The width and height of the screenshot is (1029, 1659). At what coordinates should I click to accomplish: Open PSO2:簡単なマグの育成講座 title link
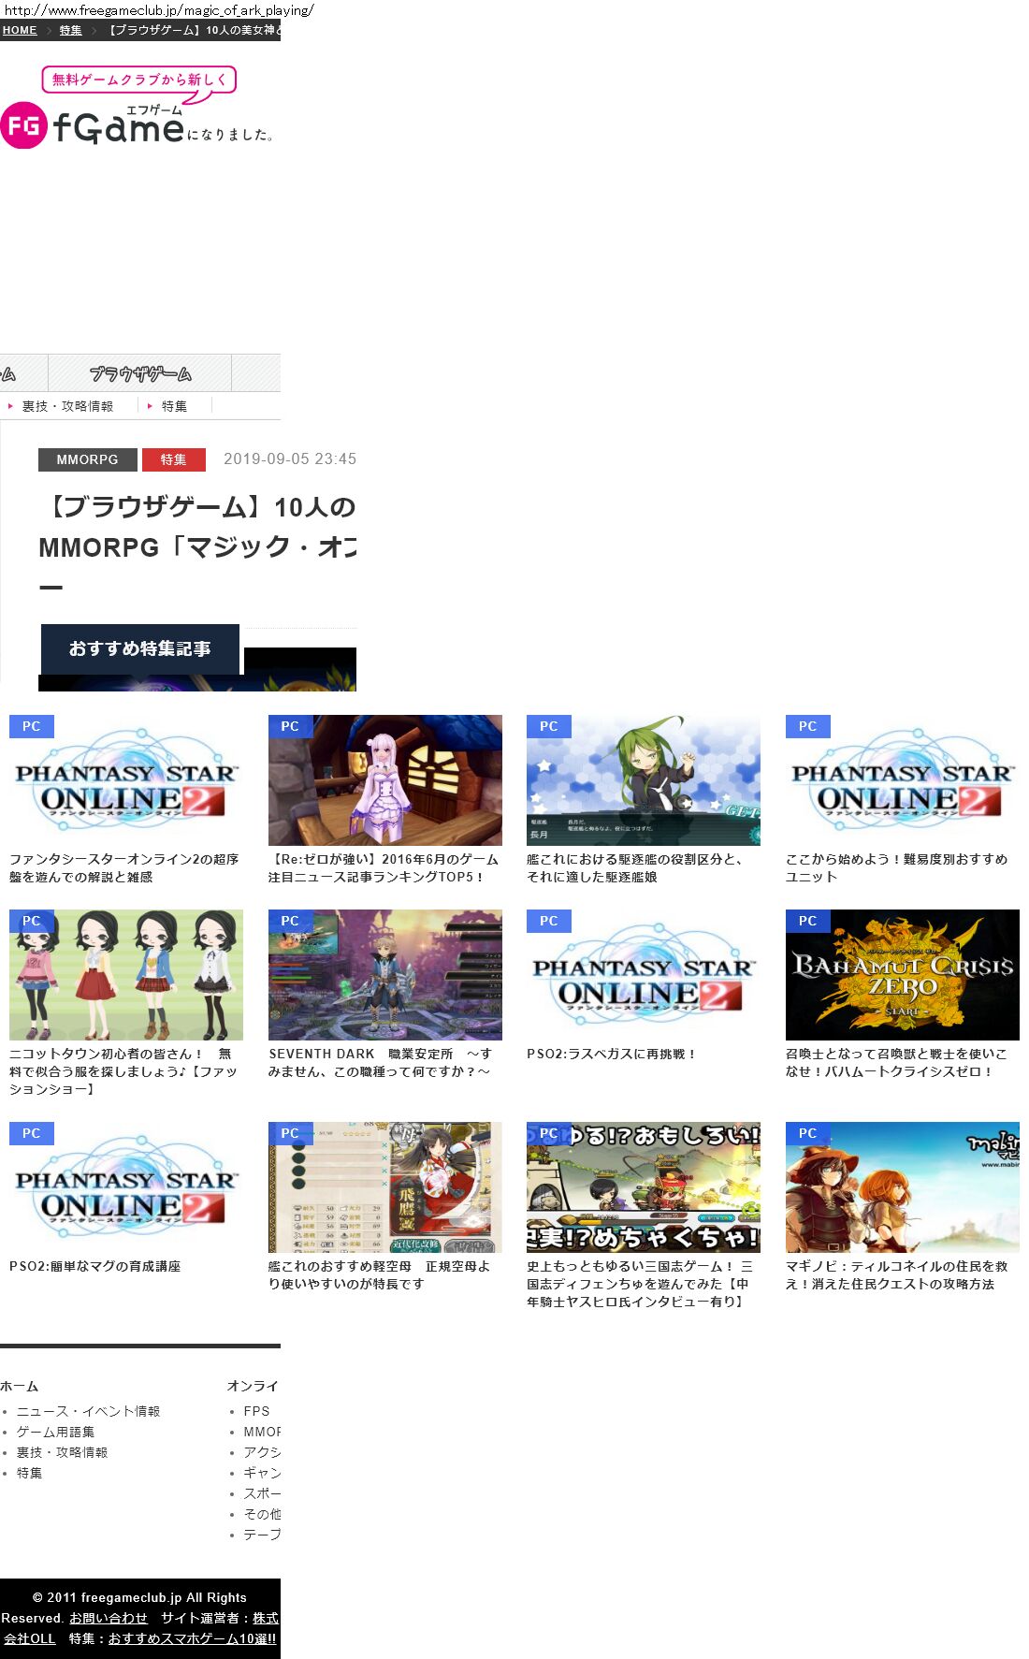coord(94,1266)
